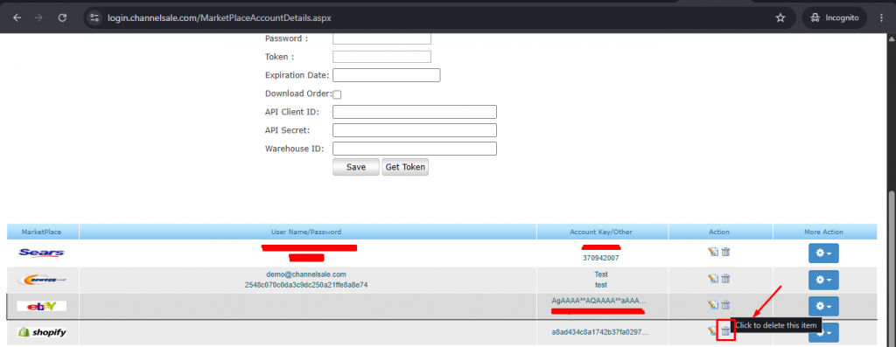Edit the Shopify account entry
Screen dimensions: 896x347
(712, 330)
